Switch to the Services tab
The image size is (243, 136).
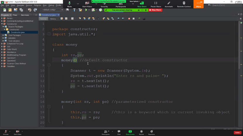tap(25, 15)
